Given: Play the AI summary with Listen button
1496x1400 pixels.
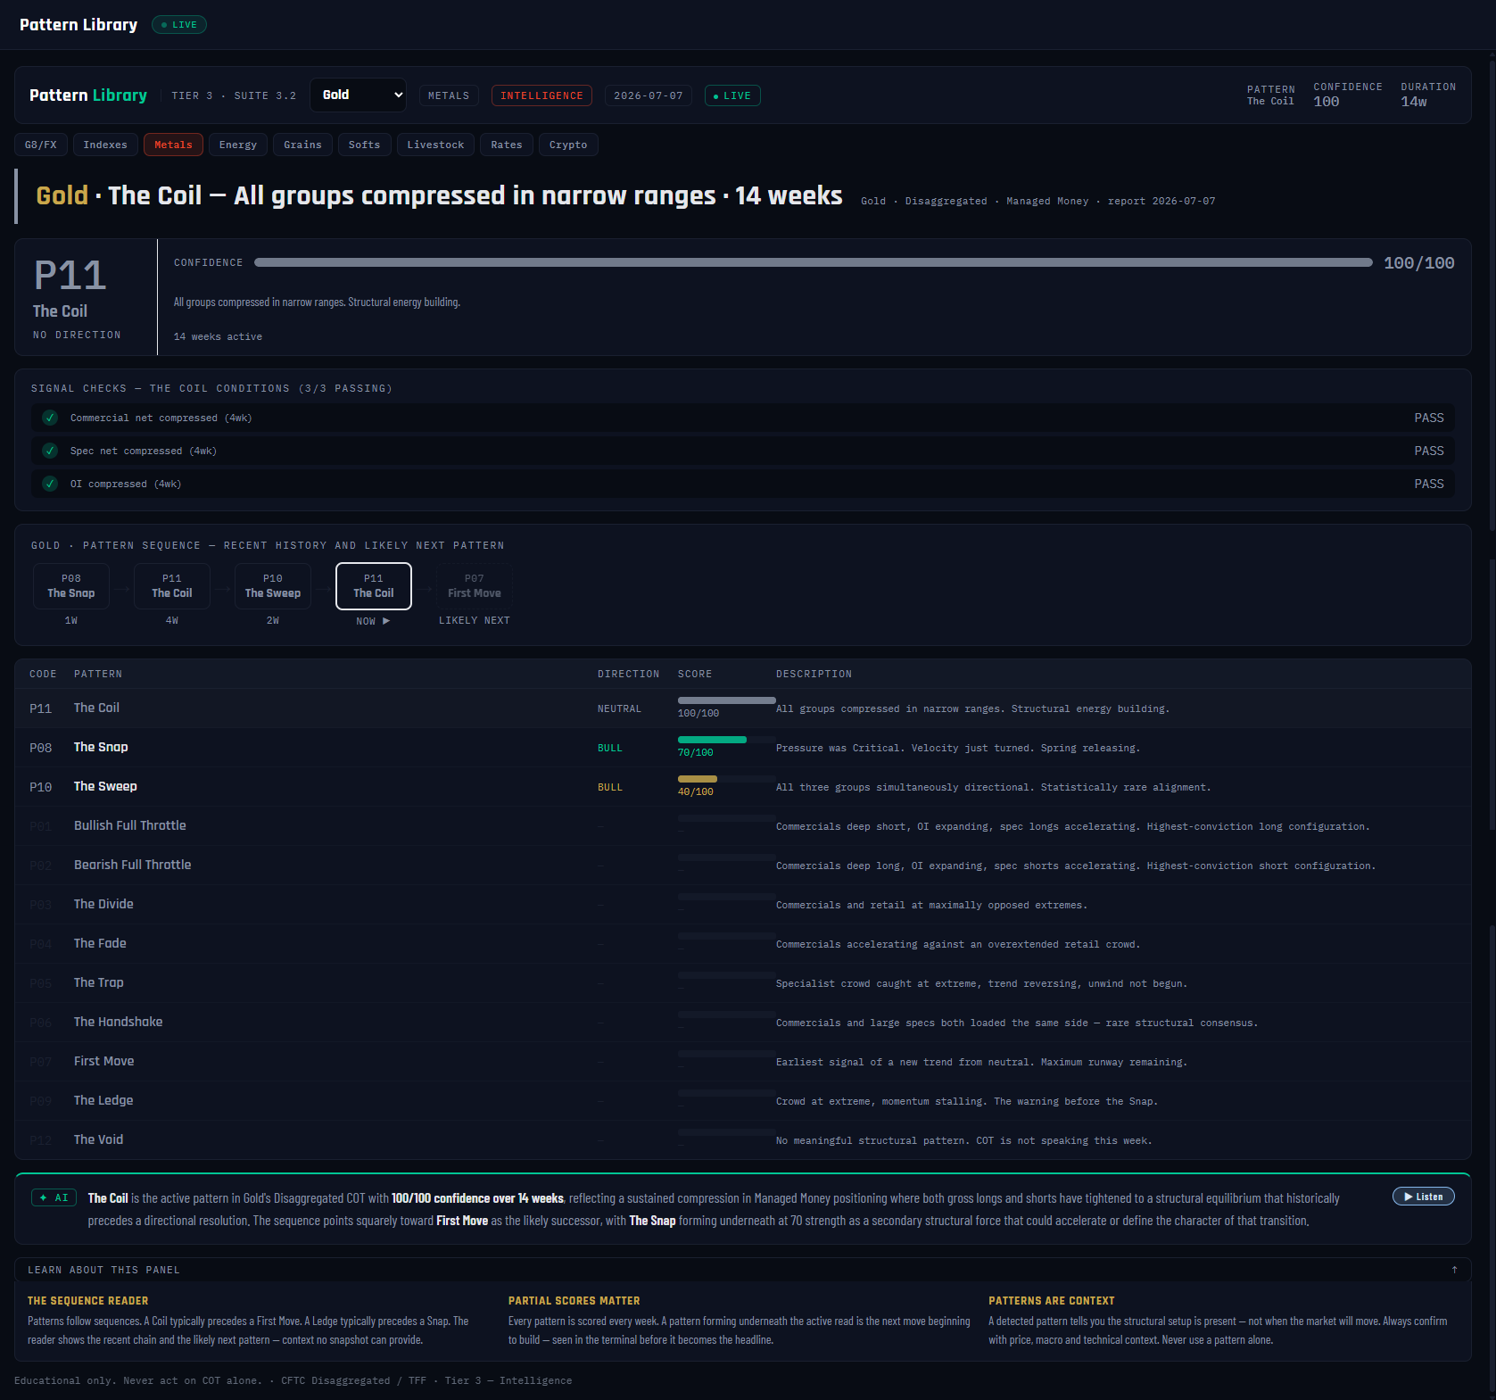Looking at the screenshot, I should pyautogui.click(x=1424, y=1197).
